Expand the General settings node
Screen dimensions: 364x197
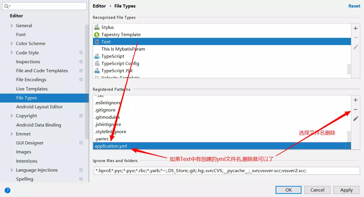click(12, 25)
